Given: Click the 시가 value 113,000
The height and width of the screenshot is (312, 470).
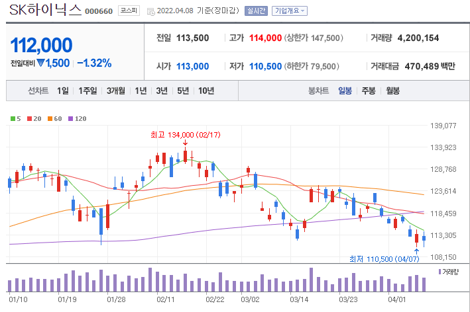Looking at the screenshot, I should (192, 66).
